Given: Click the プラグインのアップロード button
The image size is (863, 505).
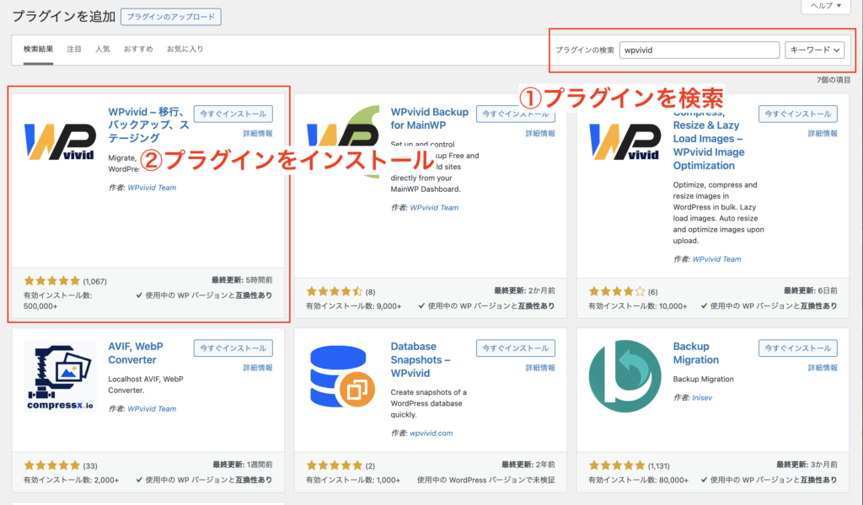Looking at the screenshot, I should [x=170, y=17].
